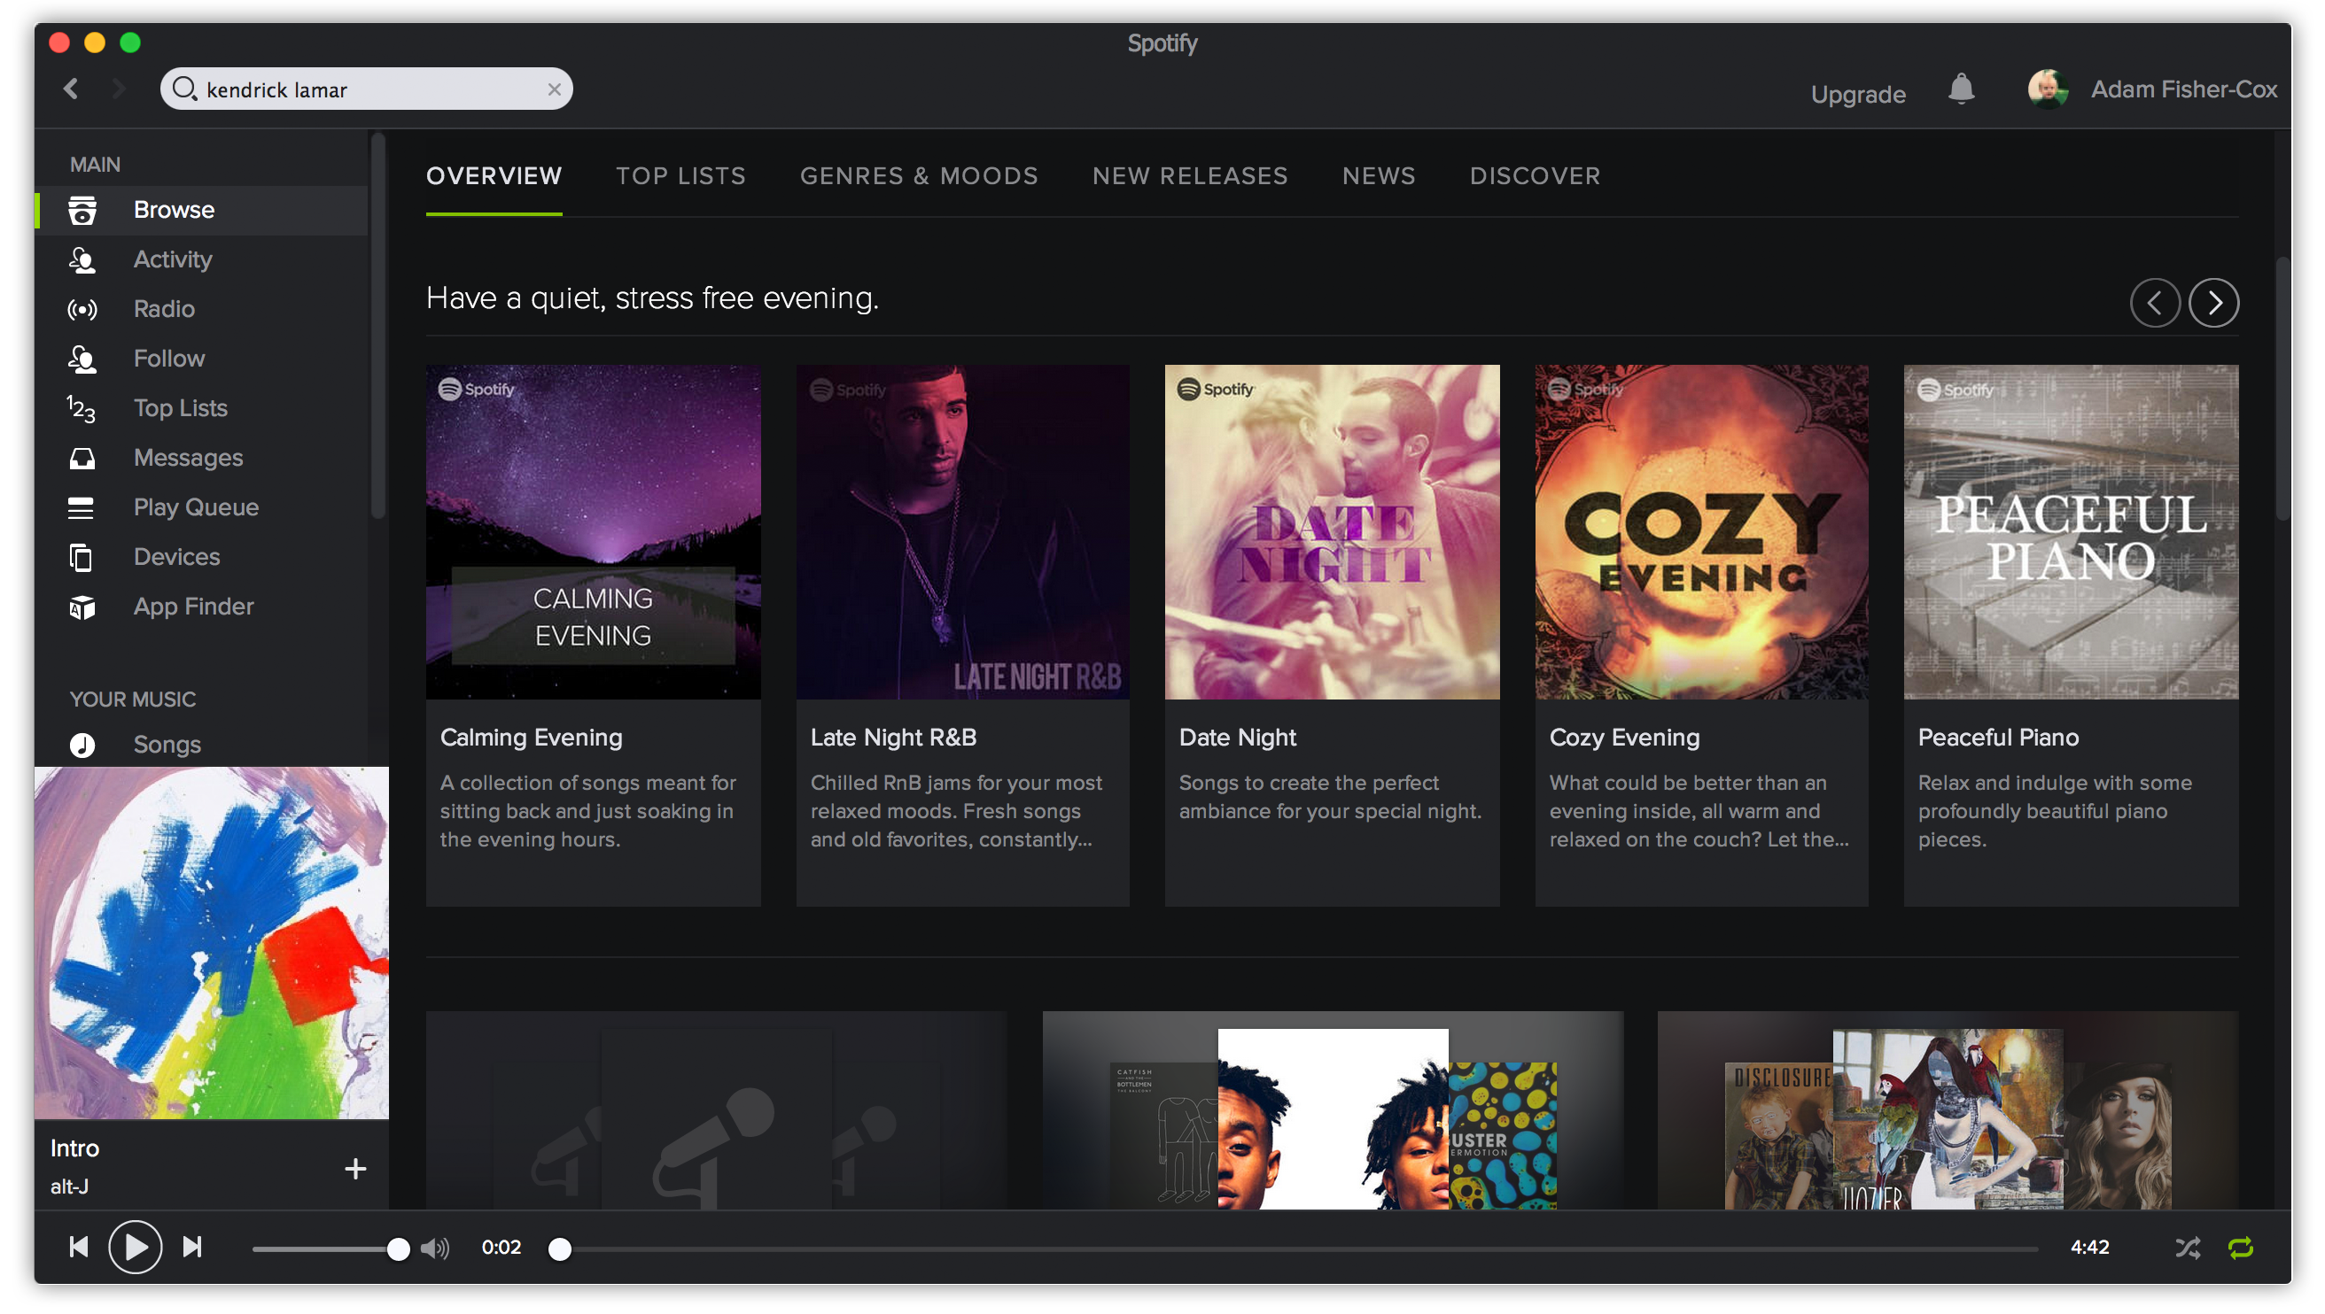
Task: Switch to the News tab
Action: (x=1379, y=176)
